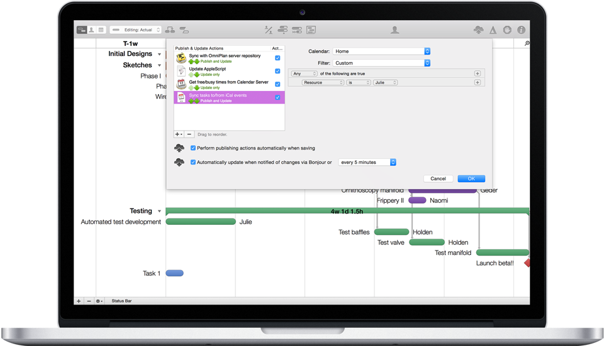This screenshot has width=604, height=346.
Task: Toggle Automatically update when notified checkbox
Action: 193,162
